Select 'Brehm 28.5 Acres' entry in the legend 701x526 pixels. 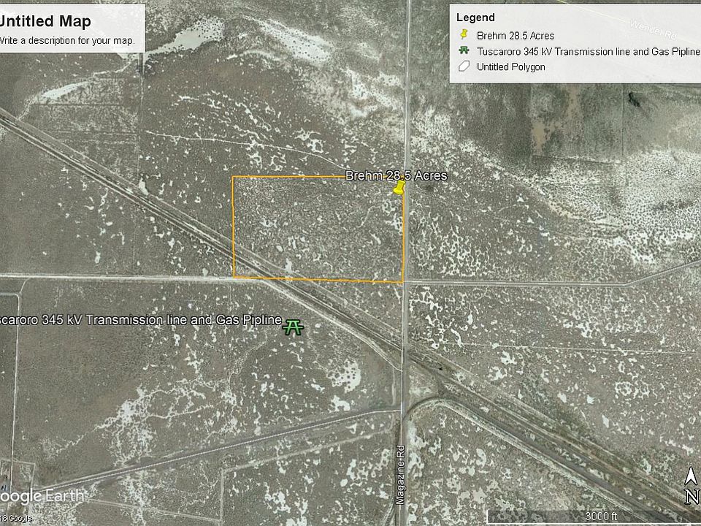[x=516, y=35]
